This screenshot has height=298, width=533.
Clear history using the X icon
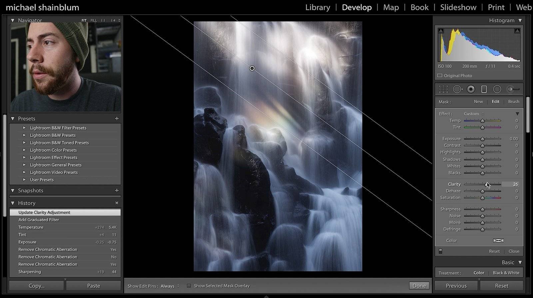[x=117, y=203]
